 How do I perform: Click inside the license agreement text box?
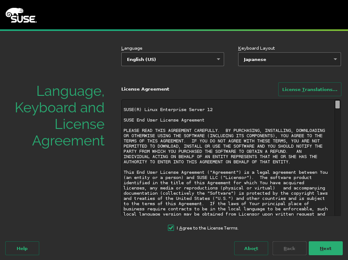point(228,158)
